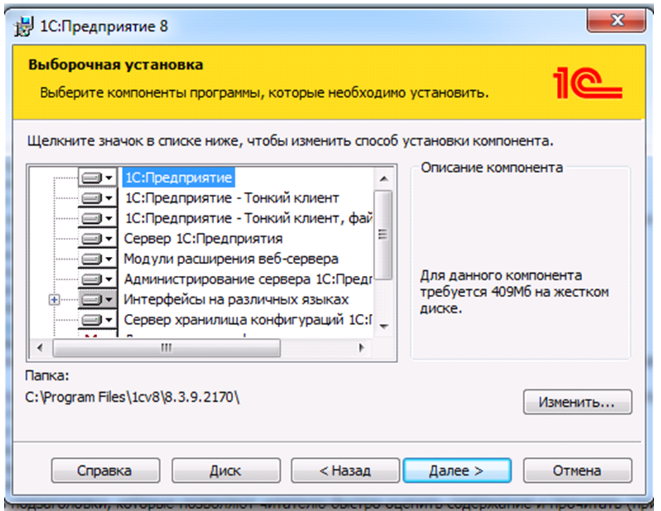Open drive icon beside Тонкий клиент component
Screen dimensions: 661x511
pyautogui.click(x=97, y=198)
